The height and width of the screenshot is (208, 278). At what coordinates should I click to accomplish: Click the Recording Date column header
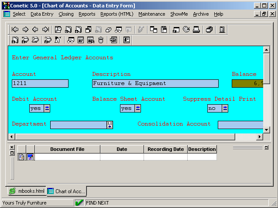click(x=165, y=149)
